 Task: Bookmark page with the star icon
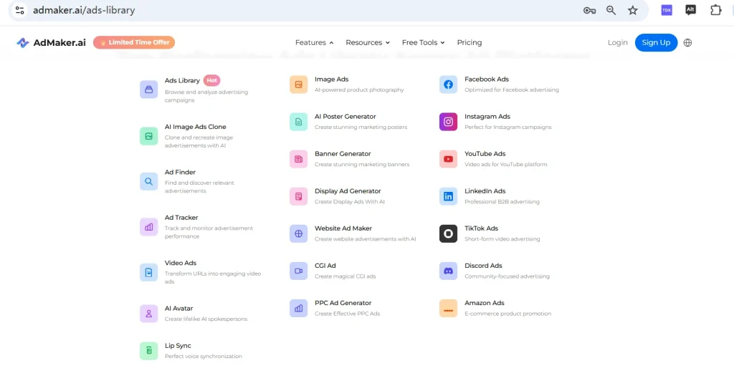pos(633,10)
